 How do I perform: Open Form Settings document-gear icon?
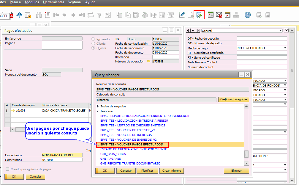[x=191, y=15]
